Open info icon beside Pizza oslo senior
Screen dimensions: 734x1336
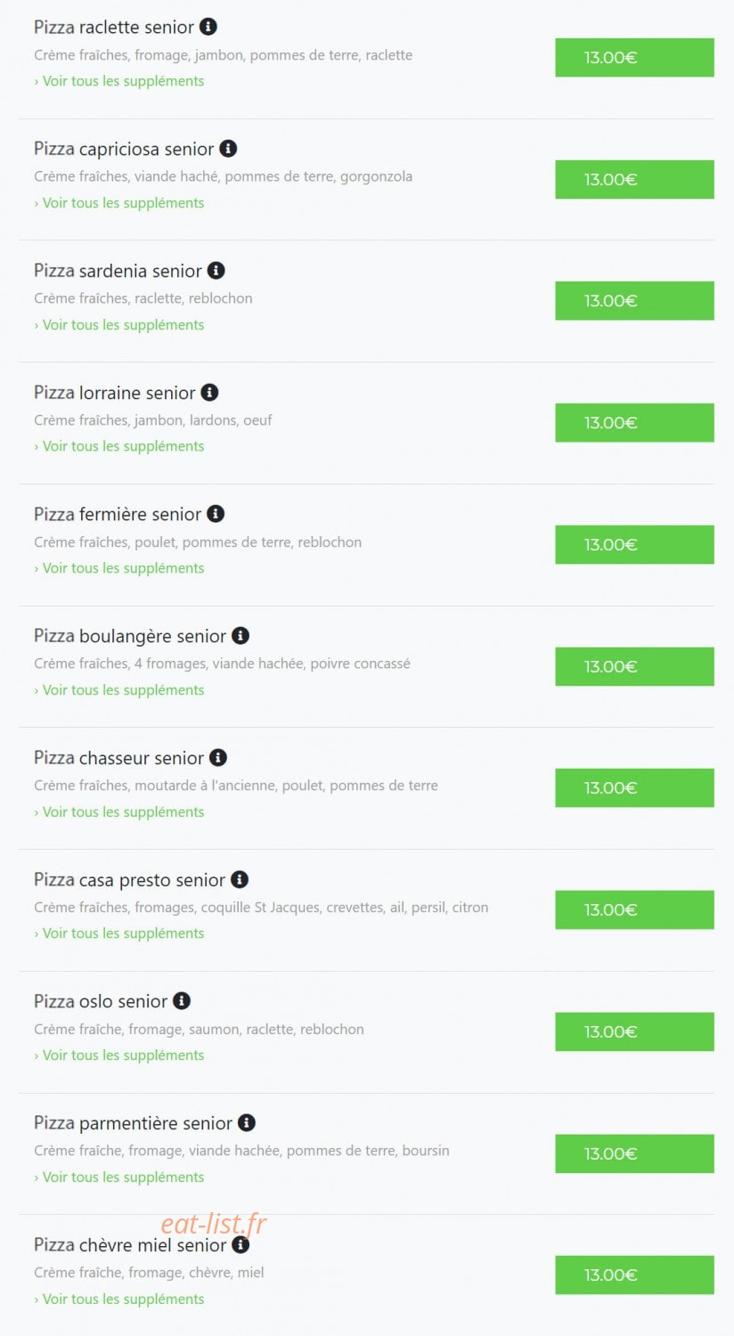(x=182, y=1001)
